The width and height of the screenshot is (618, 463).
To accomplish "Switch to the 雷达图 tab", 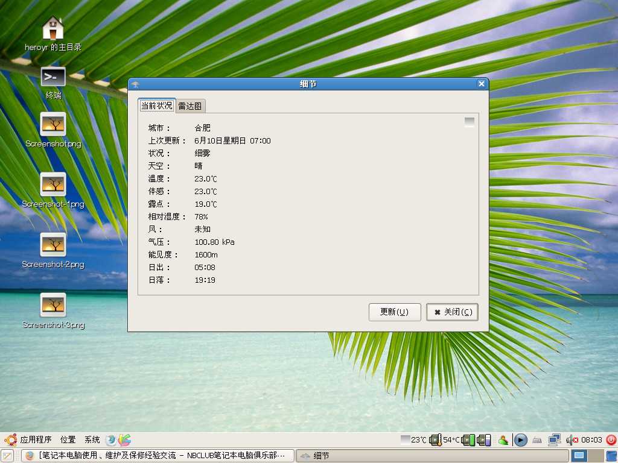I will point(191,106).
